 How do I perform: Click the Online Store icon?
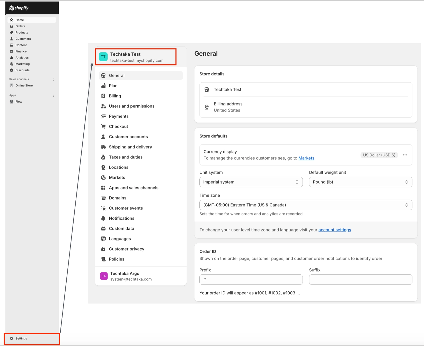(12, 85)
